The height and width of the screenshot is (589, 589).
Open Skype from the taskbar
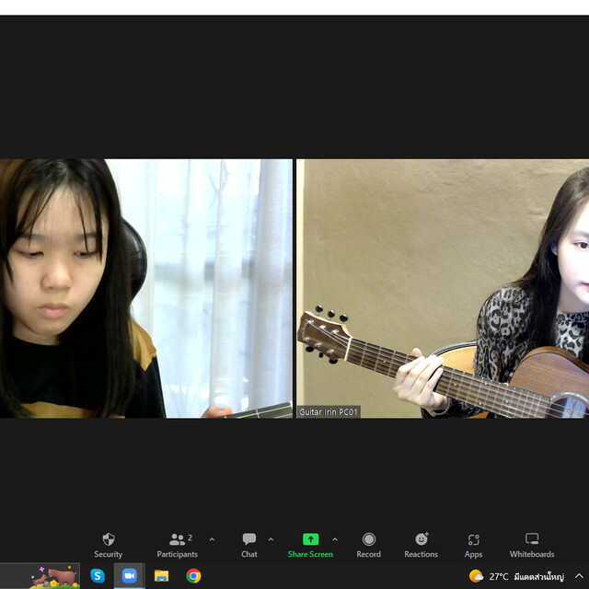tap(98, 575)
